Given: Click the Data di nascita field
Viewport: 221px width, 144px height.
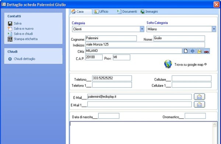Looking at the screenshot, I should (109, 116).
